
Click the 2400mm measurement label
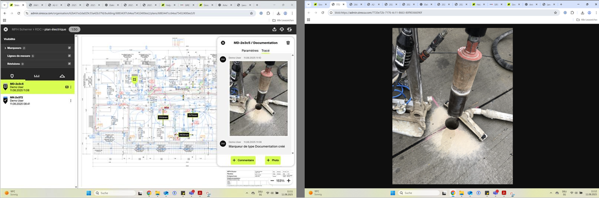tap(184, 135)
